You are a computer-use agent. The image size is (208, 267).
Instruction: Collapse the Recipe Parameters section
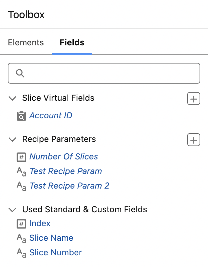tap(12, 139)
